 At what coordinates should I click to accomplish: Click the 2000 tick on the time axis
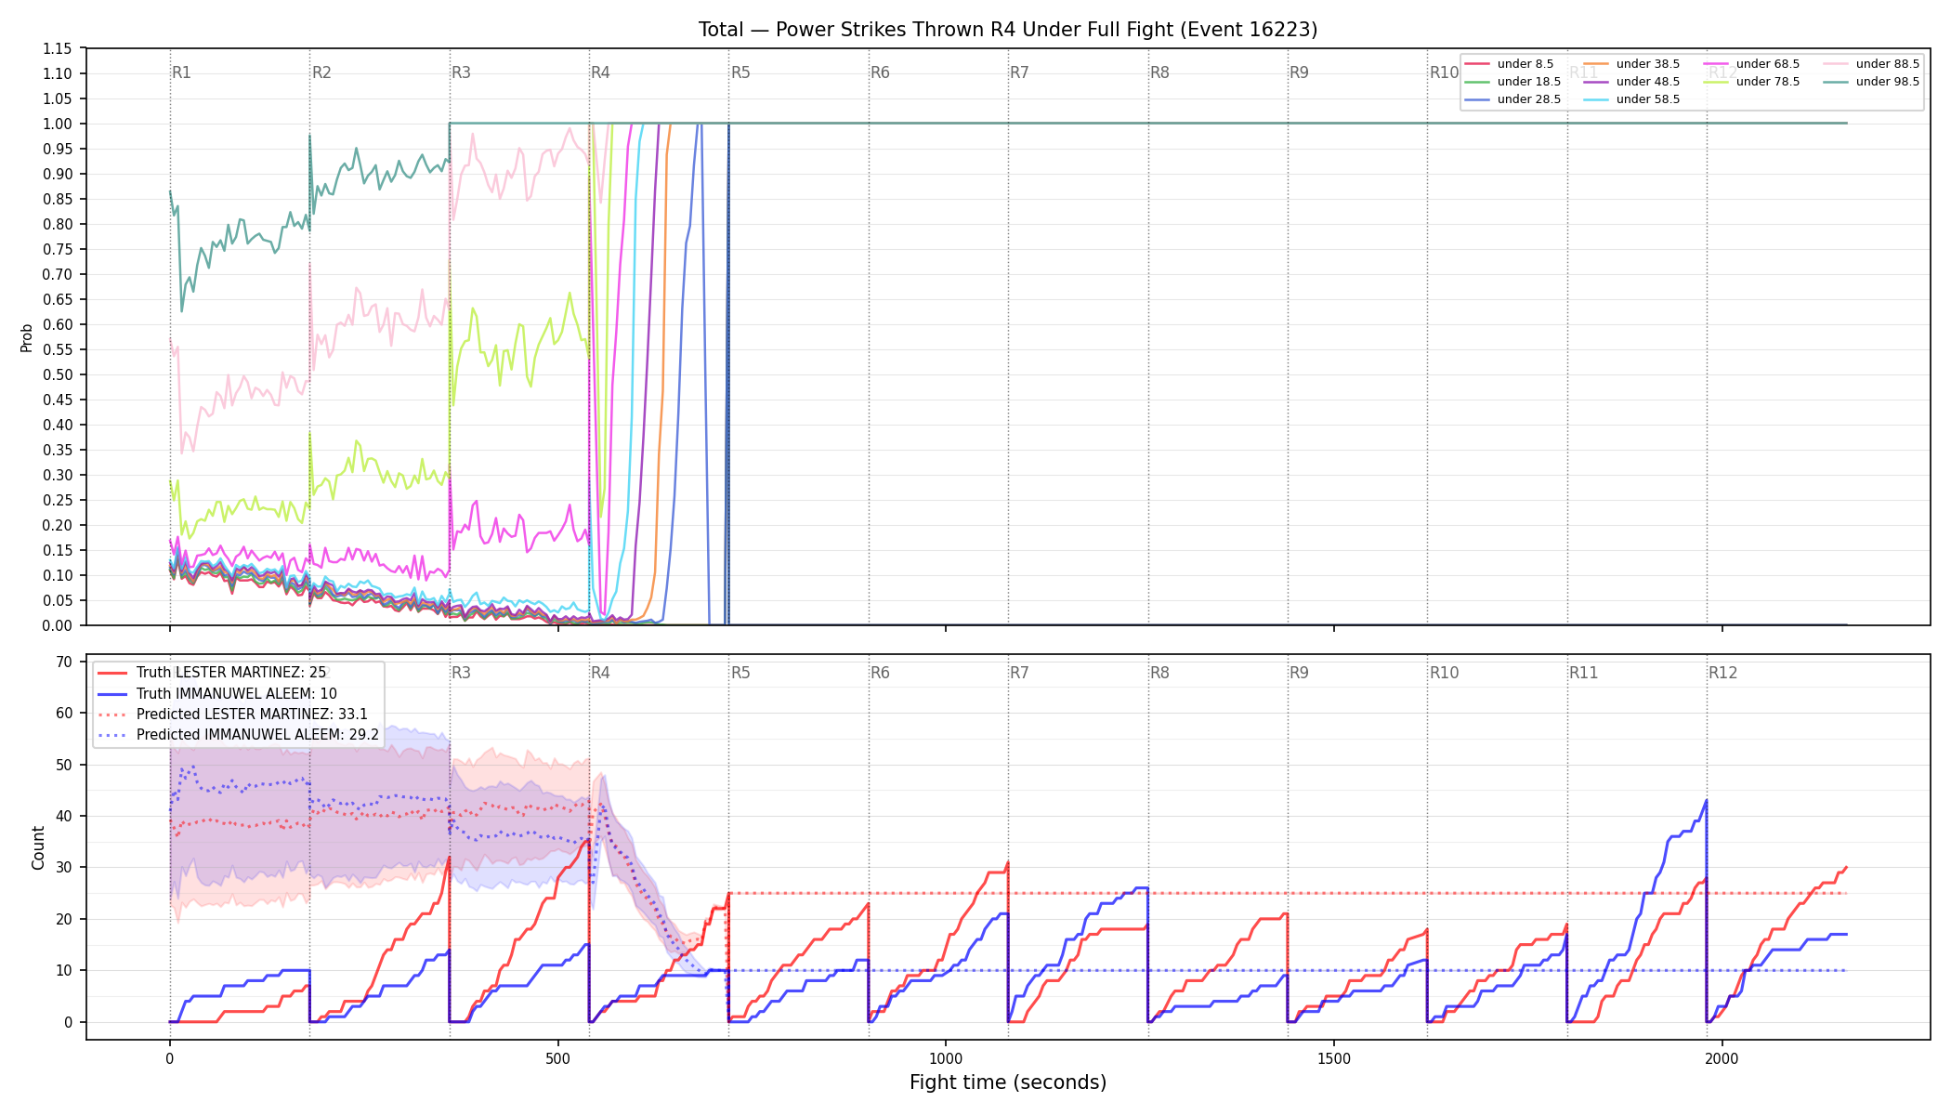1722,1058
